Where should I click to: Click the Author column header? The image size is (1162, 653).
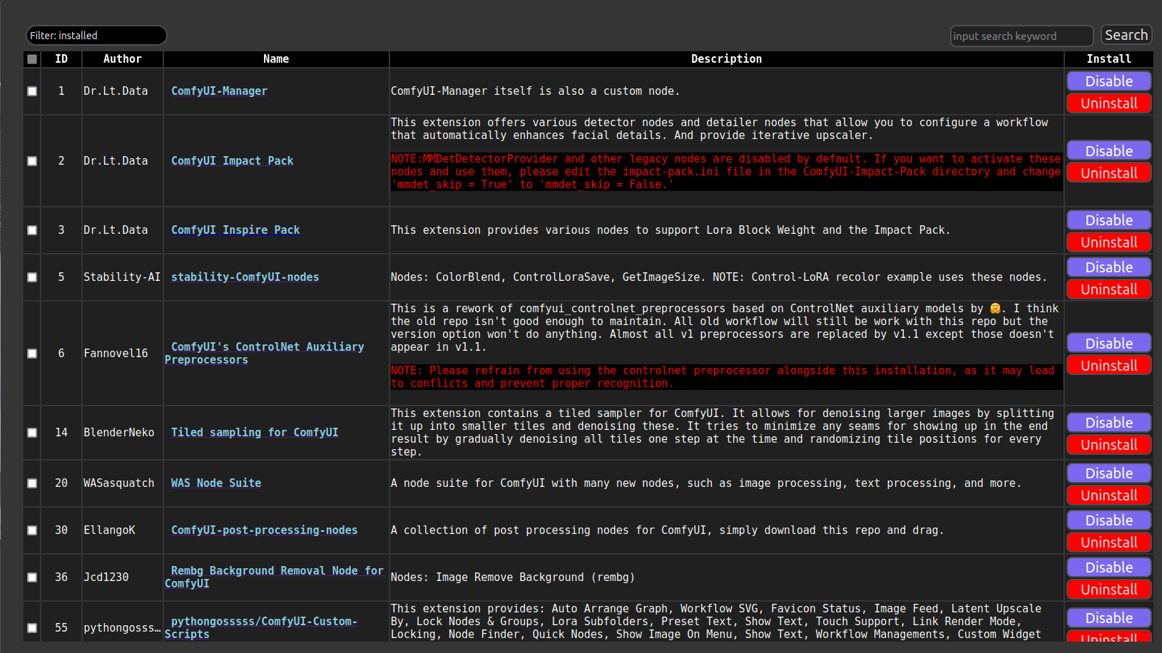click(x=123, y=59)
